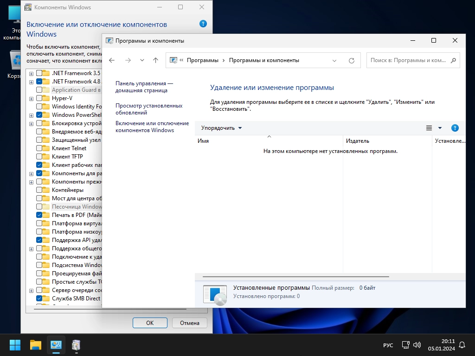Click the 'Служба SMB Direct' folder icon

pyautogui.click(x=46, y=299)
